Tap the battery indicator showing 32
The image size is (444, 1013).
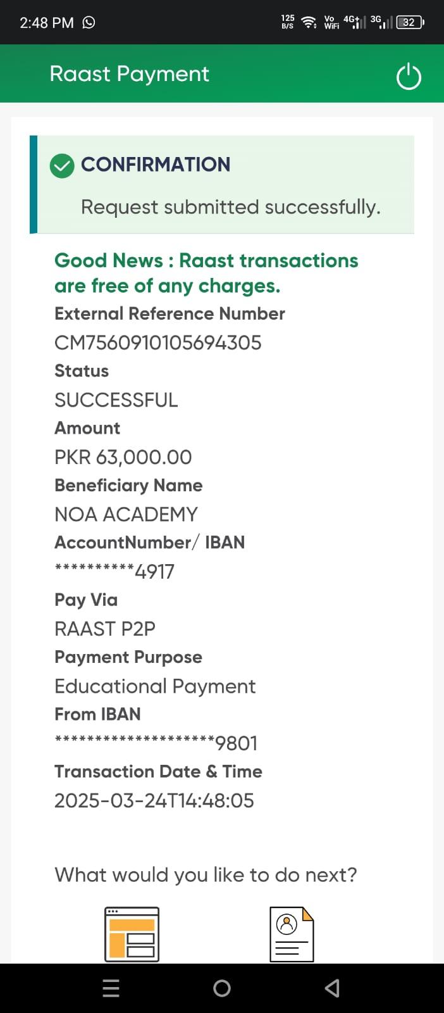410,22
